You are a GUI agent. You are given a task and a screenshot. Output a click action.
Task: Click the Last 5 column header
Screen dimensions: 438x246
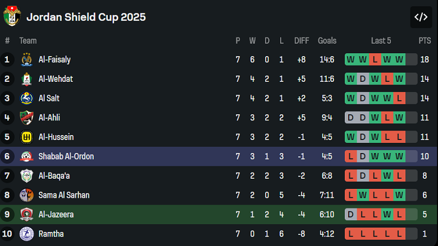click(x=381, y=40)
